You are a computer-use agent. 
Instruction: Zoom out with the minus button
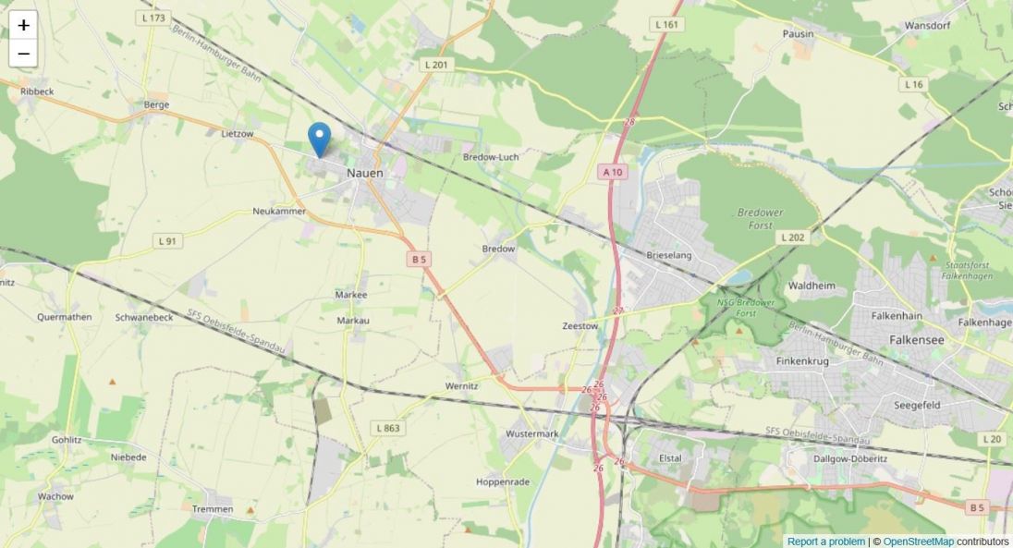23,53
